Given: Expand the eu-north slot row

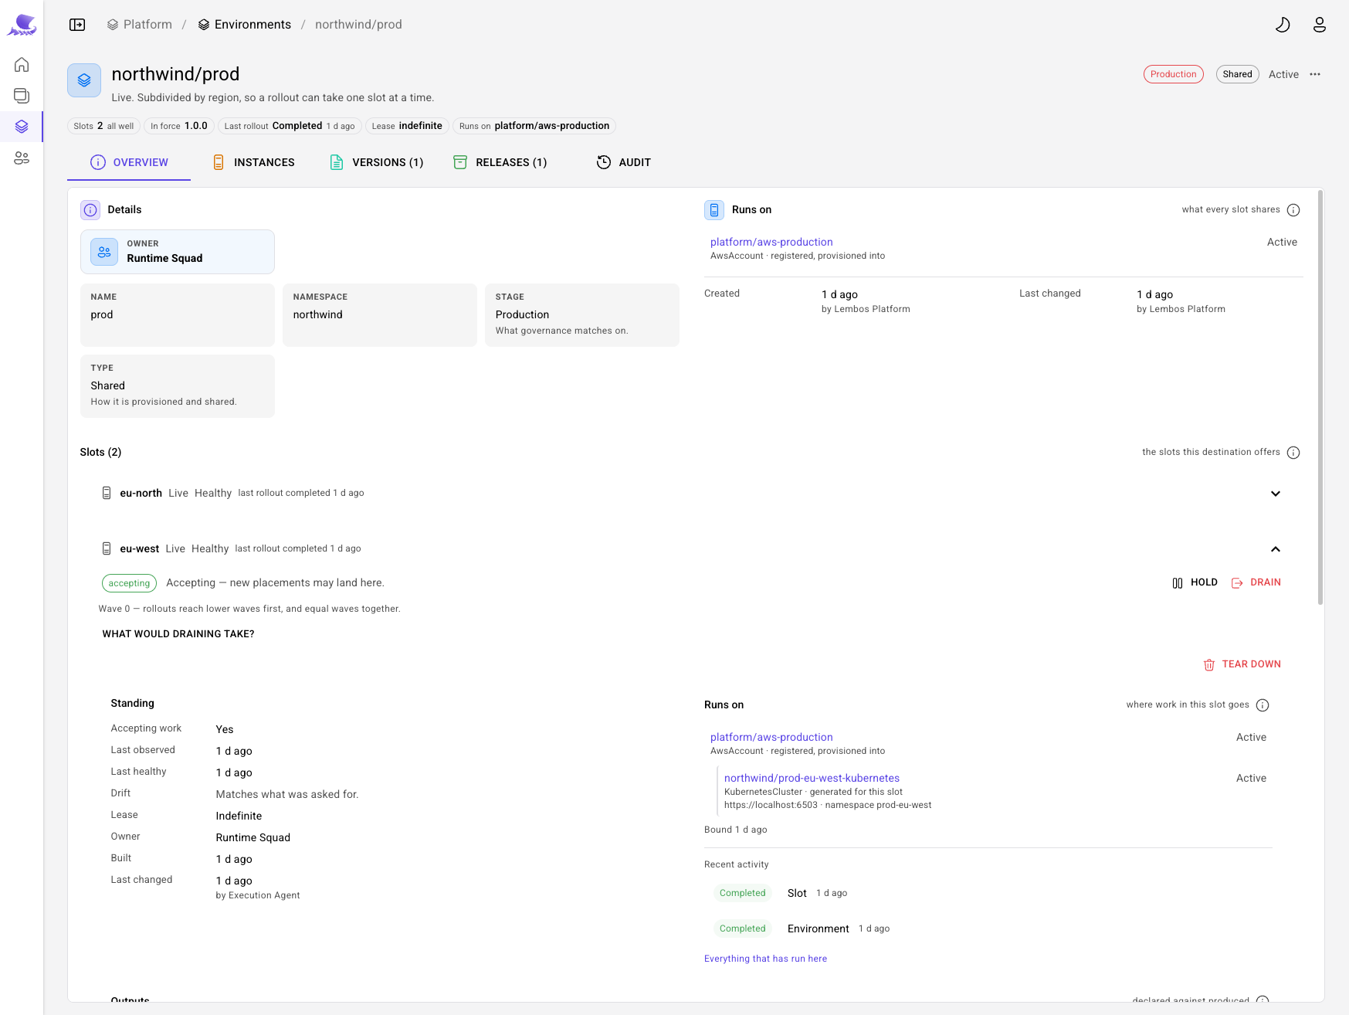Looking at the screenshot, I should (1276, 494).
